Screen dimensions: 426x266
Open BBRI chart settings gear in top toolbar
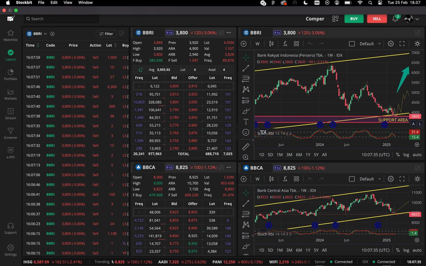tap(390, 44)
